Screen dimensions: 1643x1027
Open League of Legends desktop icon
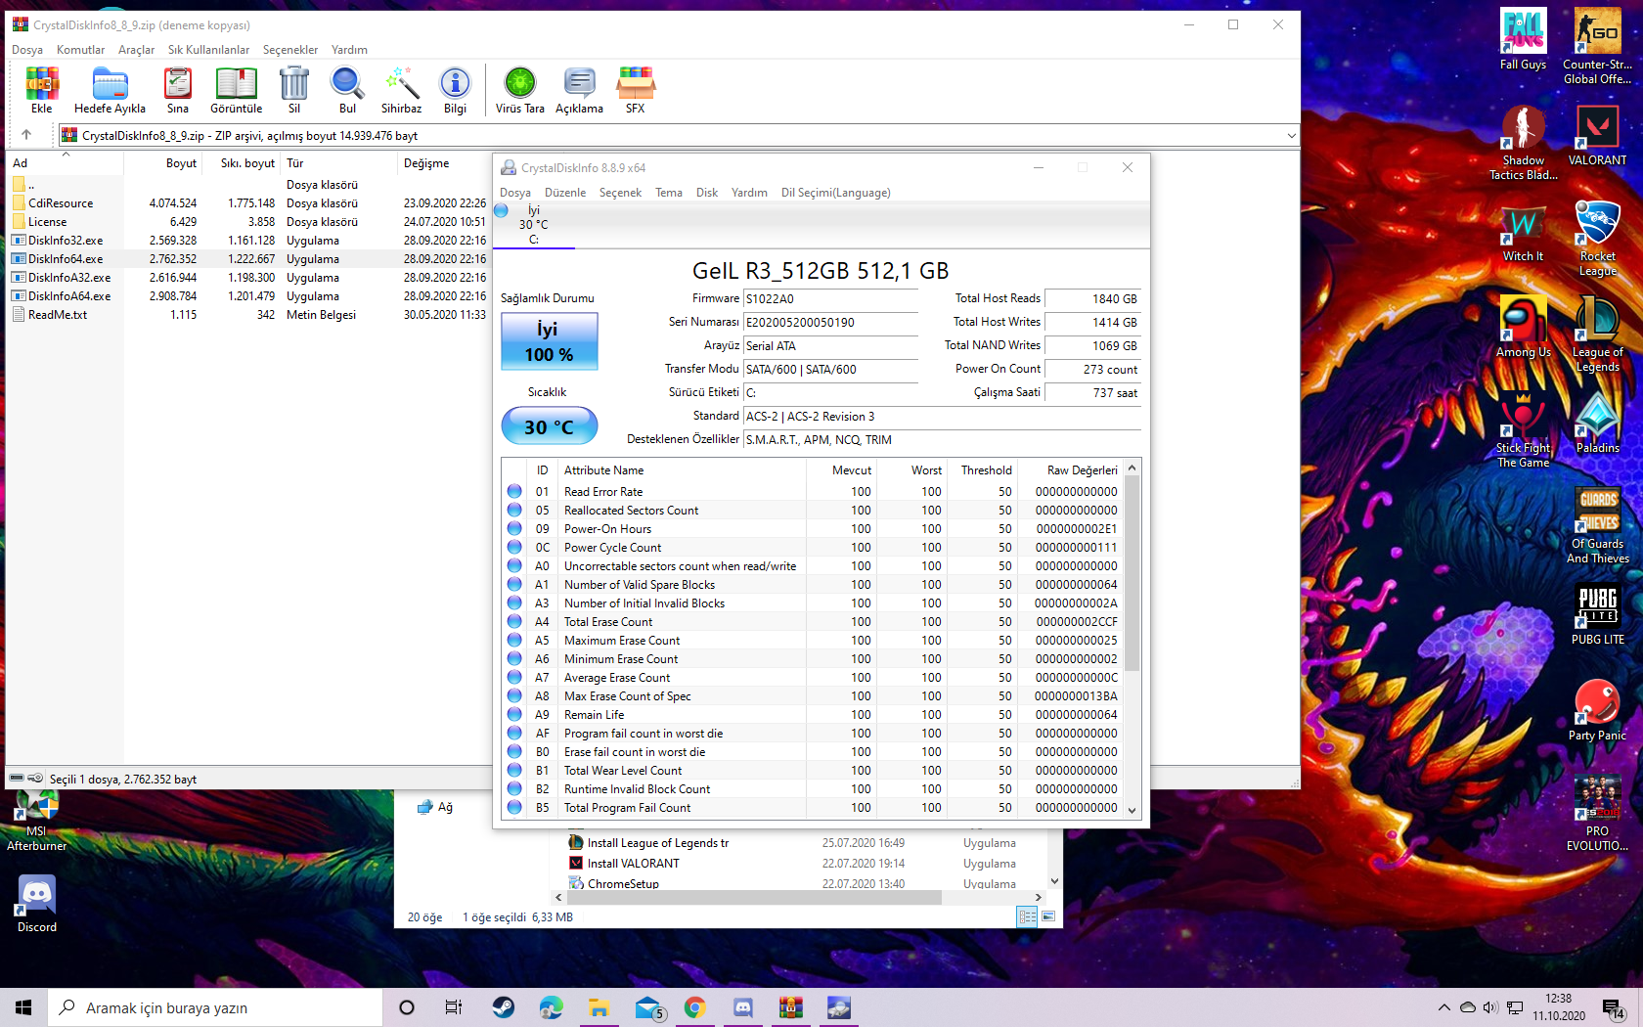click(1597, 334)
